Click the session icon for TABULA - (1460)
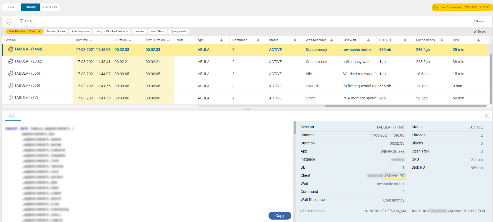This screenshot has height=222, width=493. 11,49
